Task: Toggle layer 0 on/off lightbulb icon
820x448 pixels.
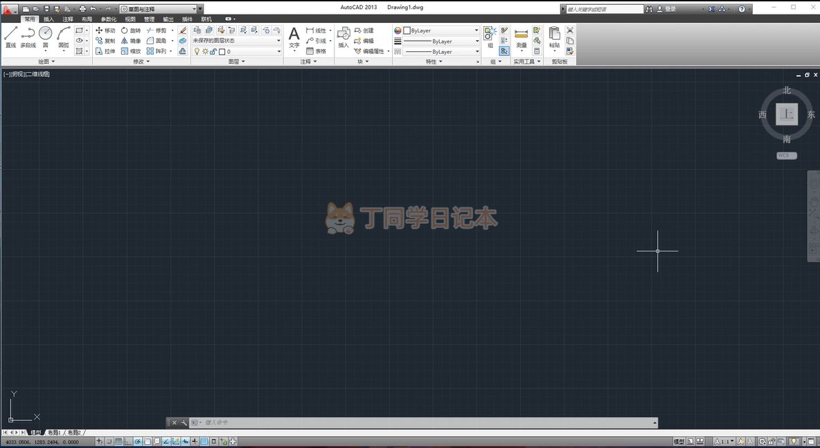Action: [197, 51]
